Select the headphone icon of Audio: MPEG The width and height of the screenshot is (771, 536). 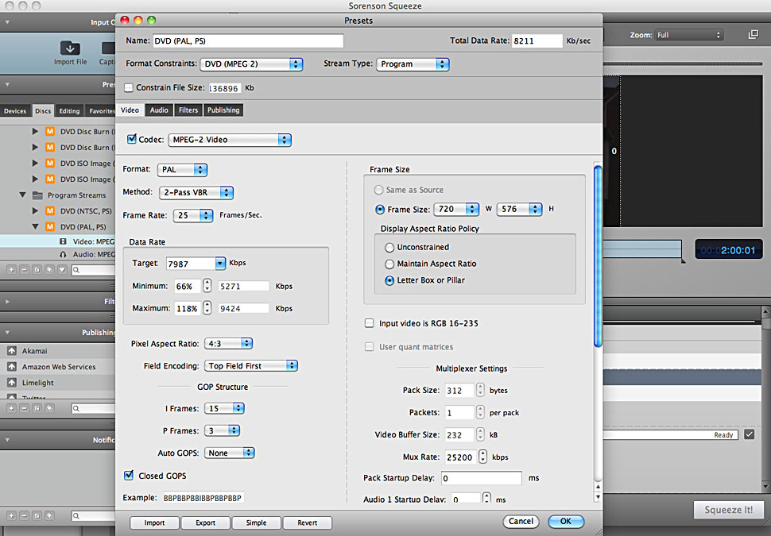point(63,254)
